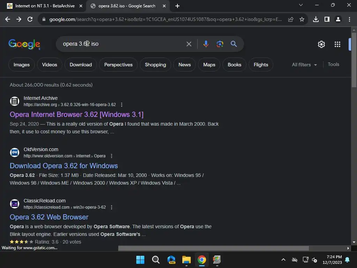Click the vertical scrollbar down arrow

(354, 242)
